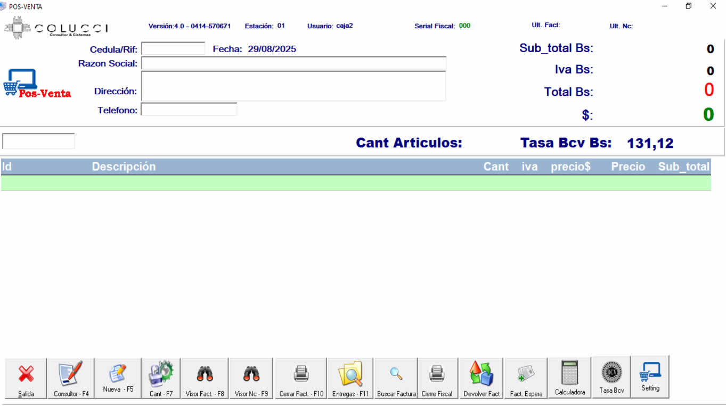Screen dimensions: 726x406
Task: Click the Telefono input box
Action: 189,110
